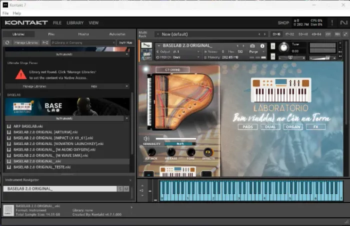Click the Laboratorio keyboard logo in instrument
Screen dimensions: 350x226
(281, 90)
